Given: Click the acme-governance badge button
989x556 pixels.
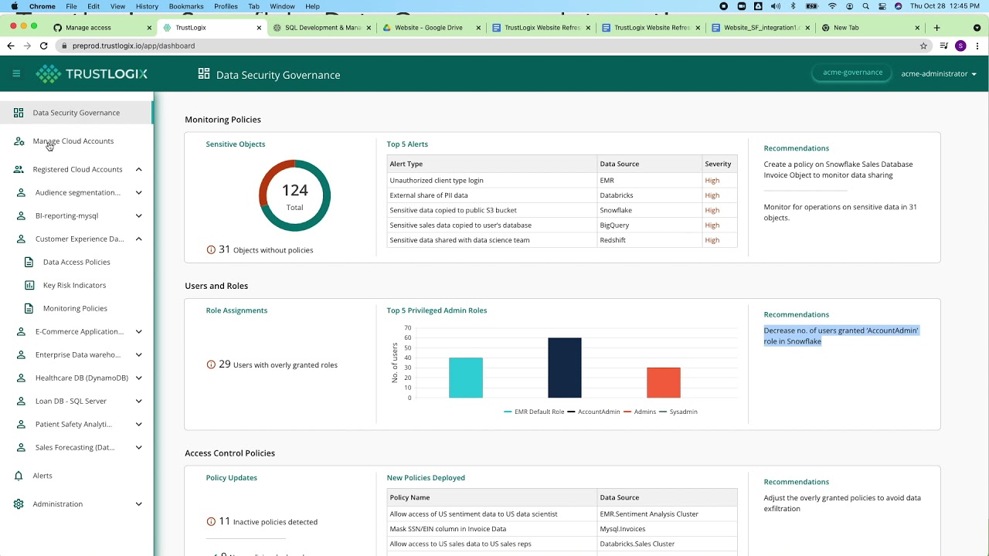Looking at the screenshot, I should (852, 73).
